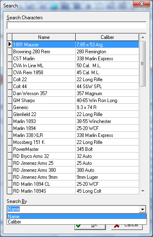Click the 9mm Luger caliber cell
Screen dimensions: 153x237
(107, 177)
